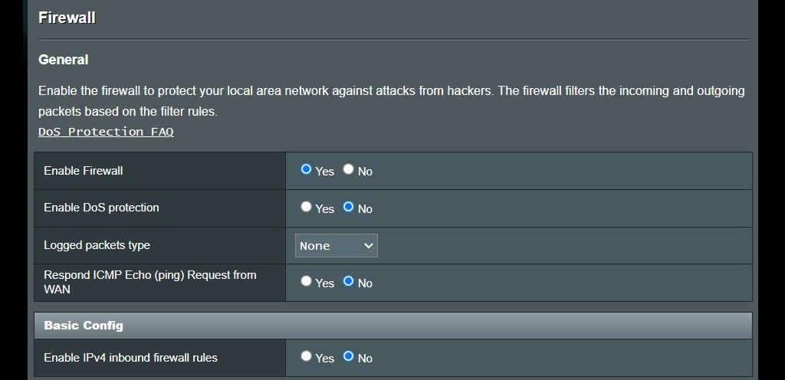Click the General section heading
This screenshot has width=785, height=380.
pyautogui.click(x=64, y=60)
